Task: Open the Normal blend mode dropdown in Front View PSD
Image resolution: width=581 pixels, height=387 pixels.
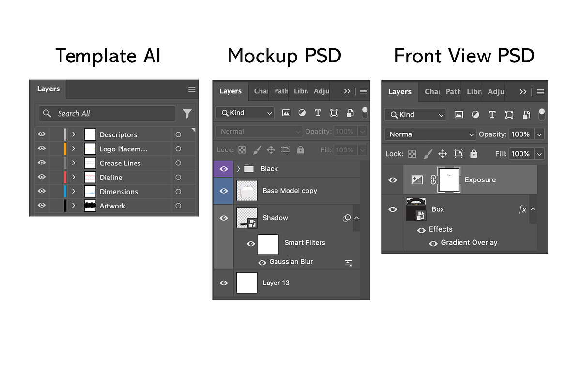Action: pyautogui.click(x=430, y=134)
